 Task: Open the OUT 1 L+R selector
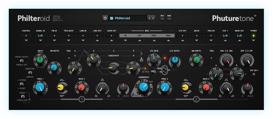[x=225, y=36]
